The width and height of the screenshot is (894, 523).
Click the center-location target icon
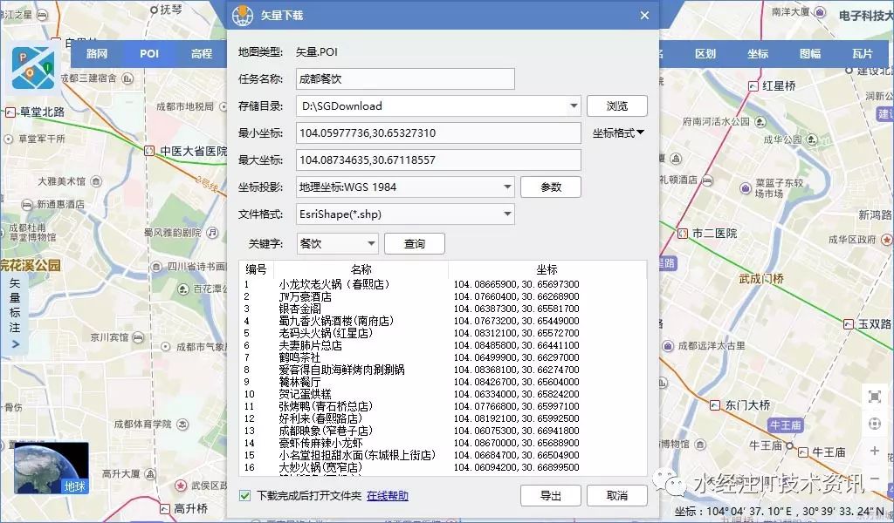[875, 424]
